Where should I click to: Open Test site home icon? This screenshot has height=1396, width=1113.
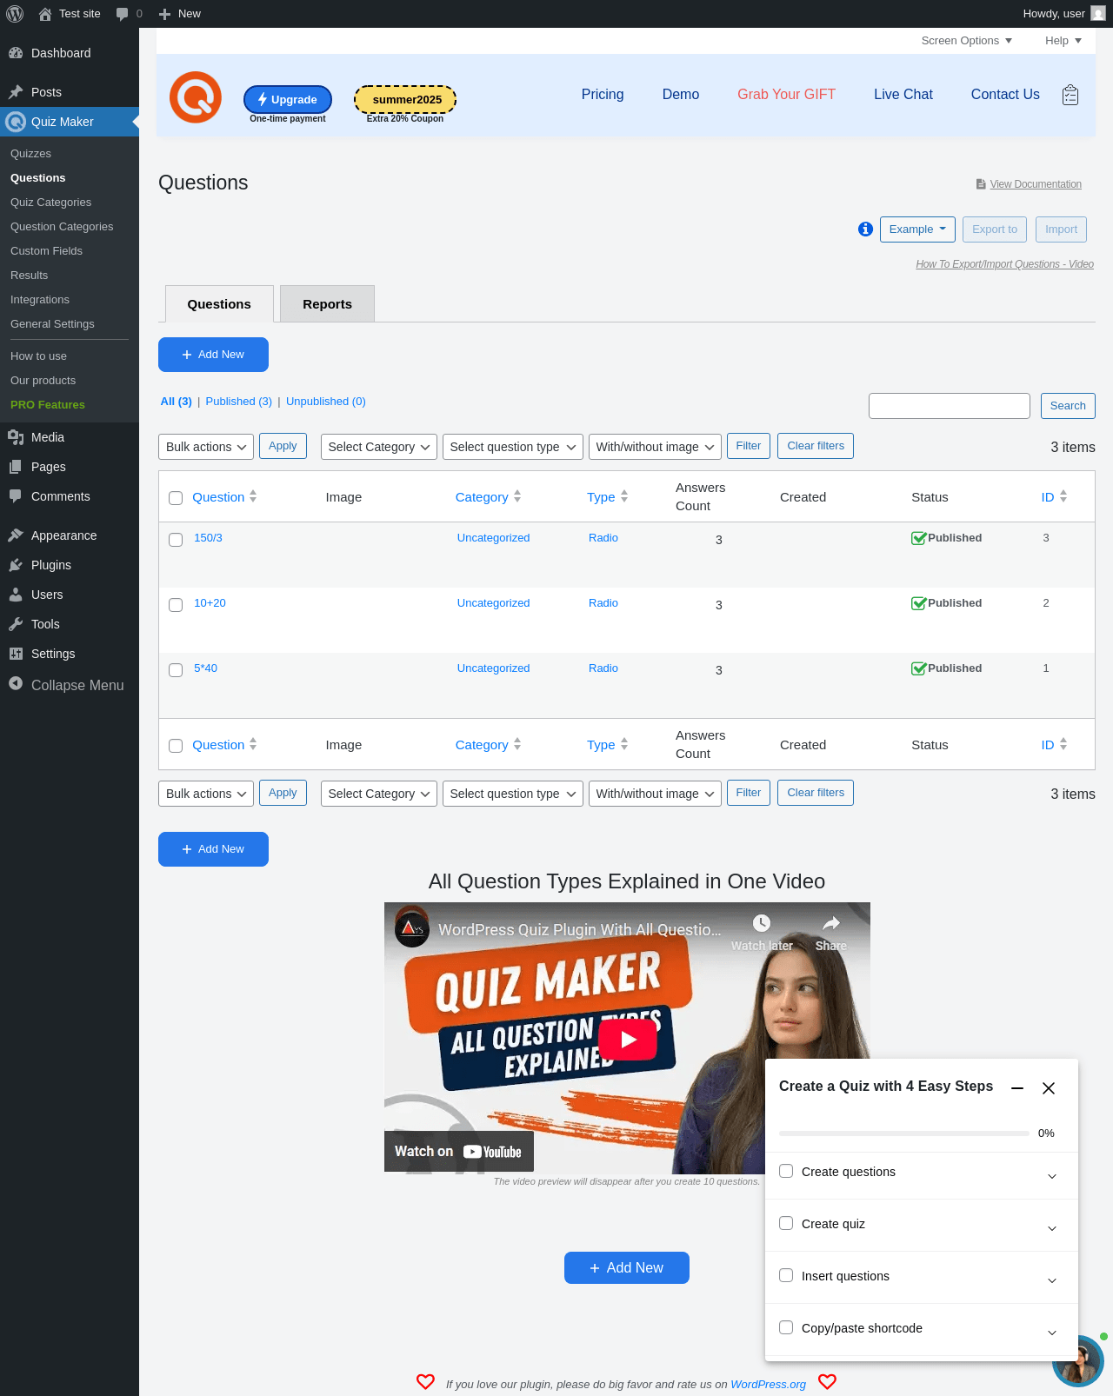click(x=45, y=14)
